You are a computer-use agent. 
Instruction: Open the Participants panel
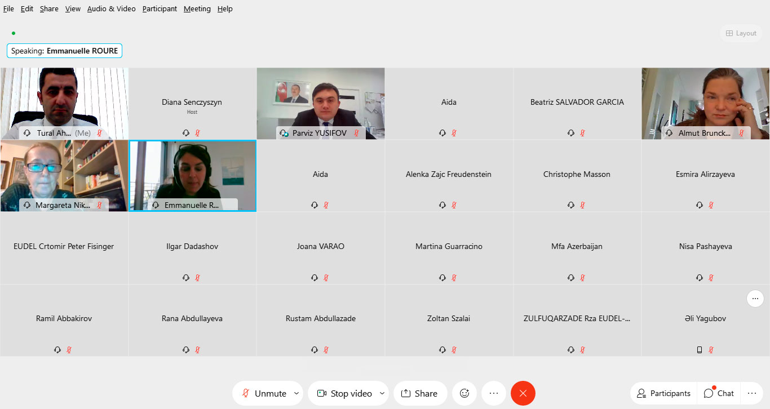tap(663, 393)
